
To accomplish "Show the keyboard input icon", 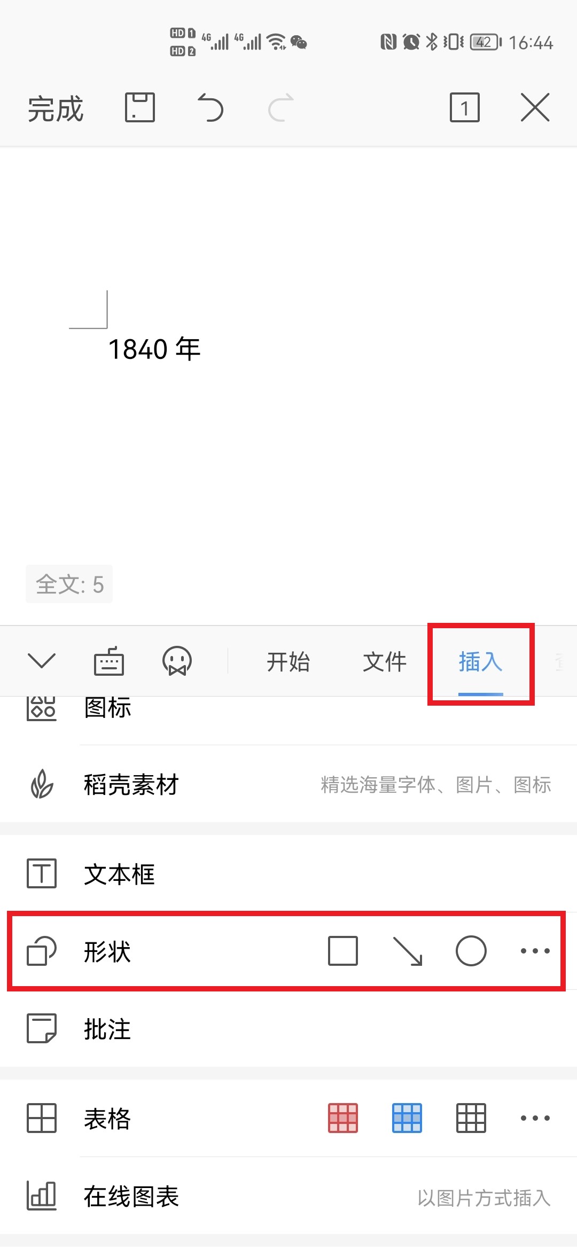I will [109, 661].
